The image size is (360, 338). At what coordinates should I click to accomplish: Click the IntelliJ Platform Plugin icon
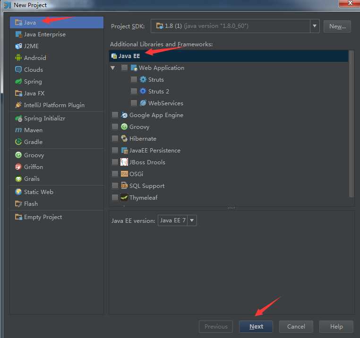click(18, 105)
